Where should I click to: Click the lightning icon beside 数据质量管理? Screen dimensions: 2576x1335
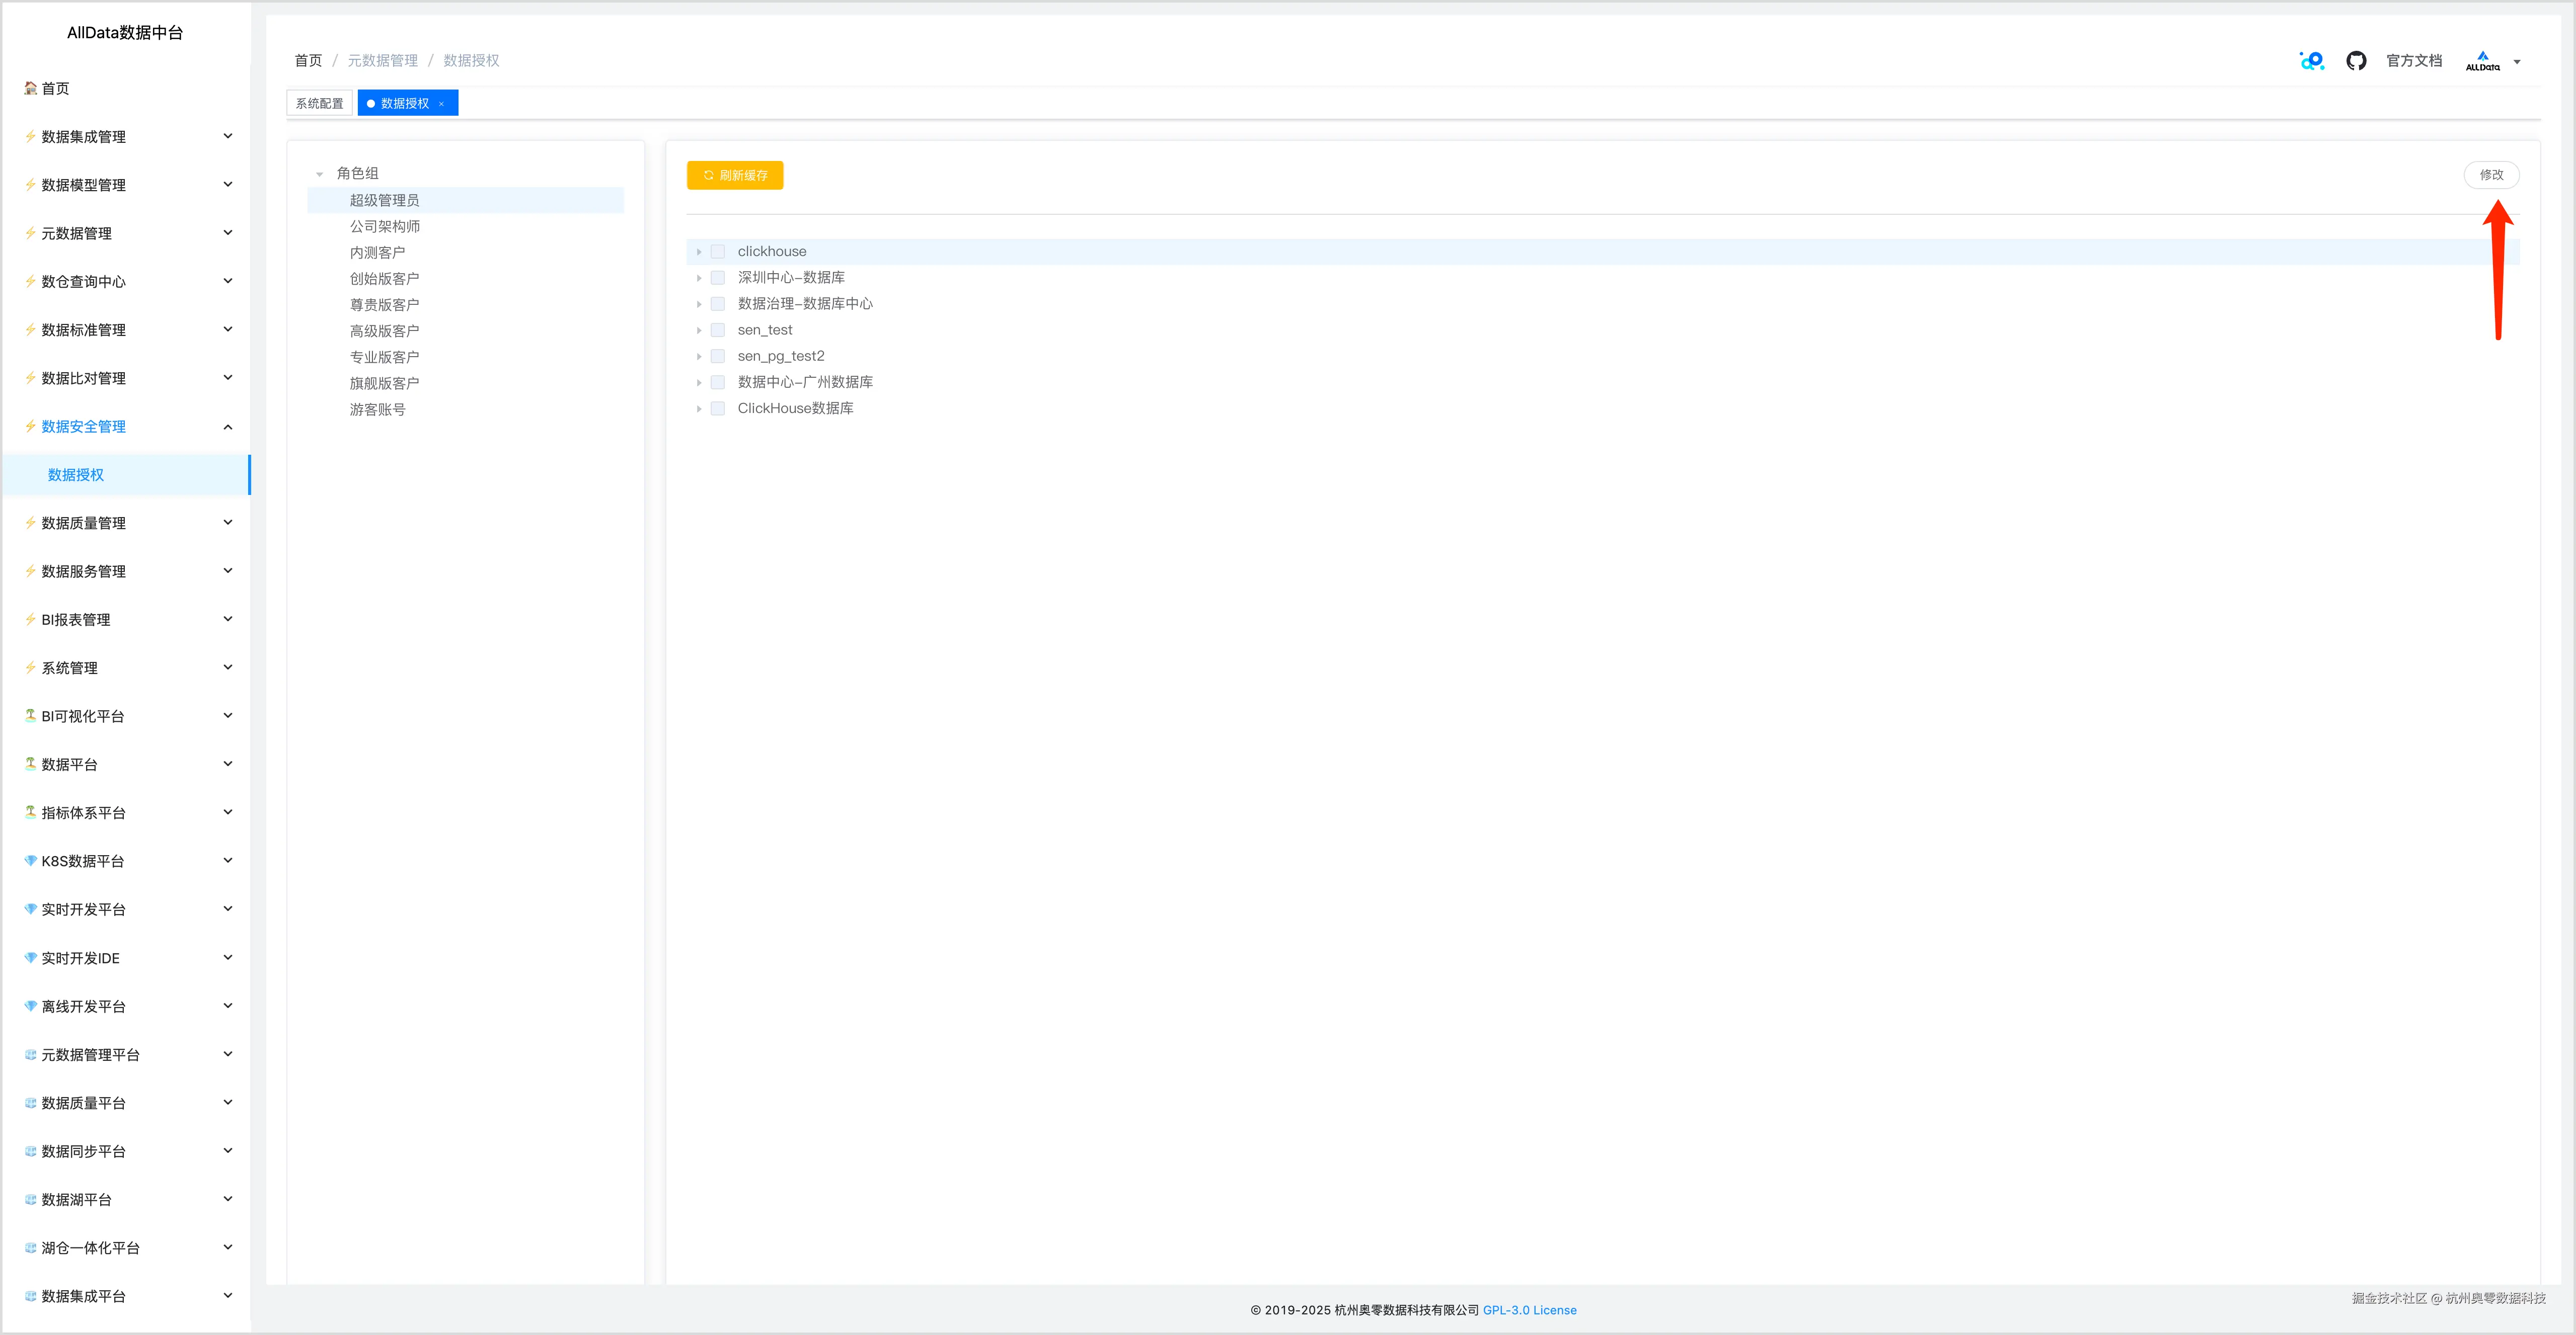tap(31, 523)
